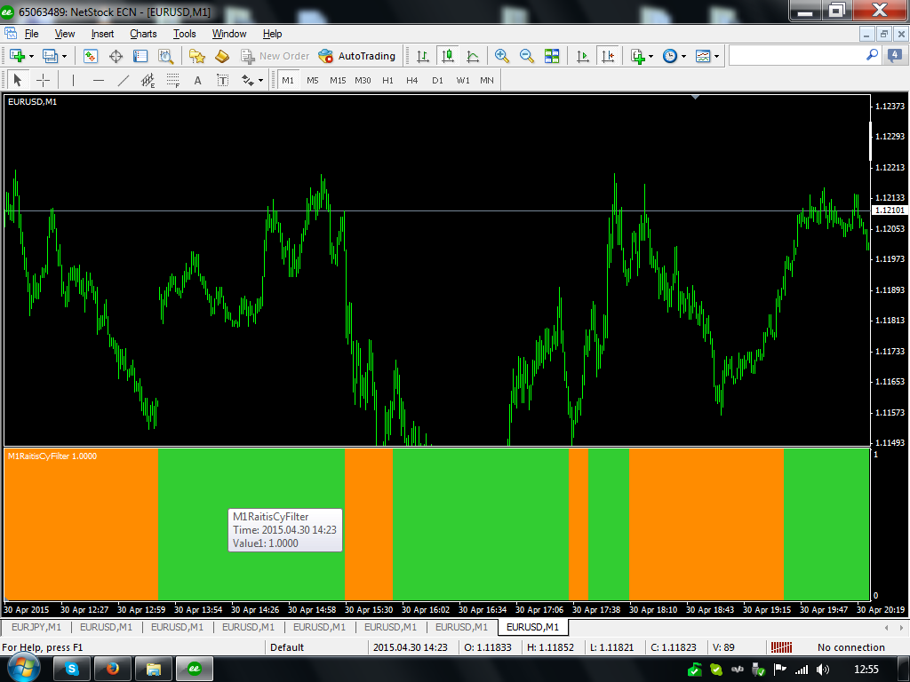This screenshot has width=910, height=682.
Task: Select the MN timeframe
Action: 487,80
